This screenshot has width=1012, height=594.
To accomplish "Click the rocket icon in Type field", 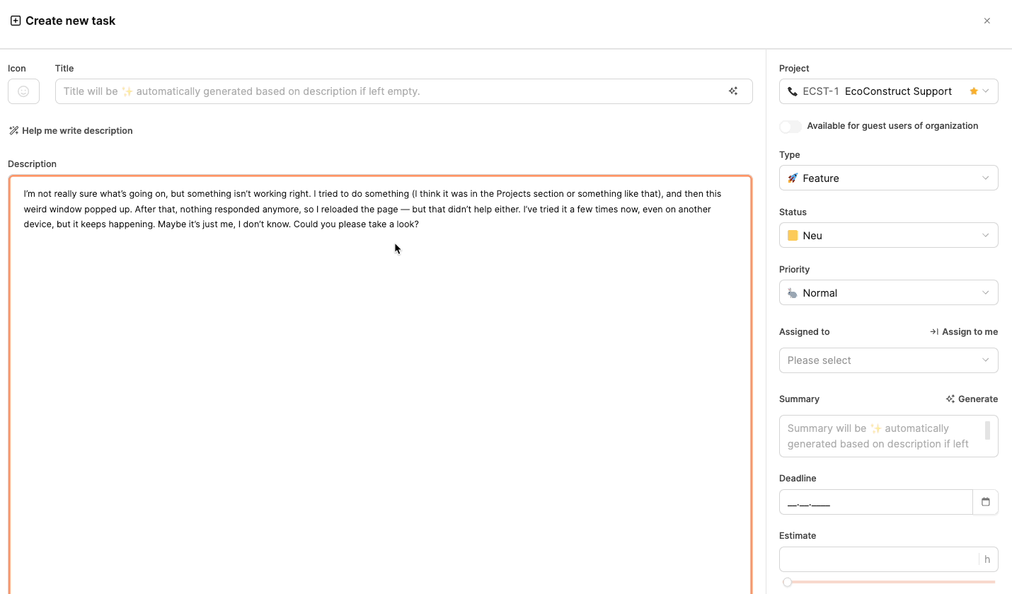I will coord(793,178).
